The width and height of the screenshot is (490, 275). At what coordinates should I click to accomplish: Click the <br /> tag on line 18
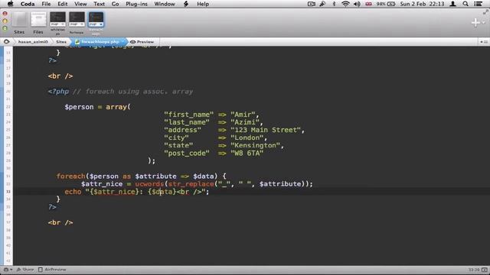point(60,76)
